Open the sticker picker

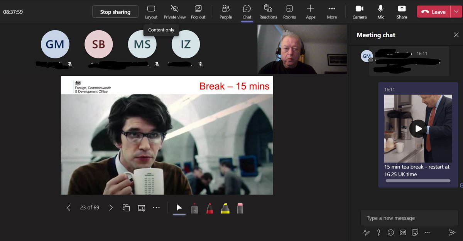click(x=415, y=233)
